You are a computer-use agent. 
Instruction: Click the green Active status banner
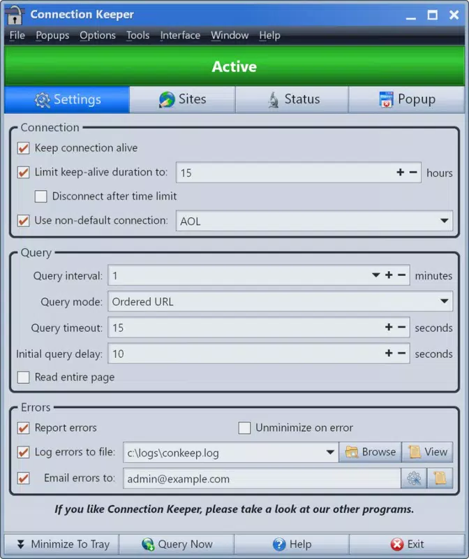pyautogui.click(x=234, y=66)
